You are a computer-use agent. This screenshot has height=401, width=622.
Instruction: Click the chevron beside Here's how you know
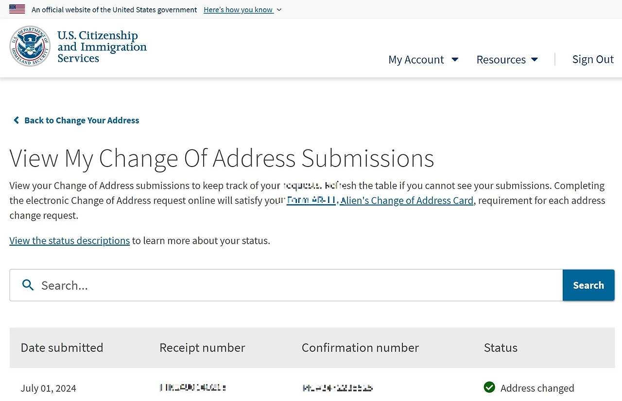tap(279, 10)
